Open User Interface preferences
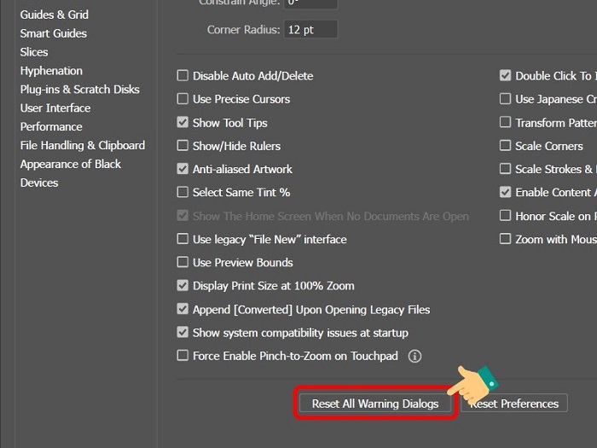Image resolution: width=597 pixels, height=448 pixels. pos(55,108)
